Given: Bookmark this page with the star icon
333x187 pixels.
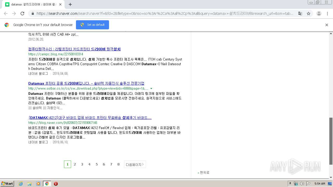Looking at the screenshot, I should (x=309, y=14).
